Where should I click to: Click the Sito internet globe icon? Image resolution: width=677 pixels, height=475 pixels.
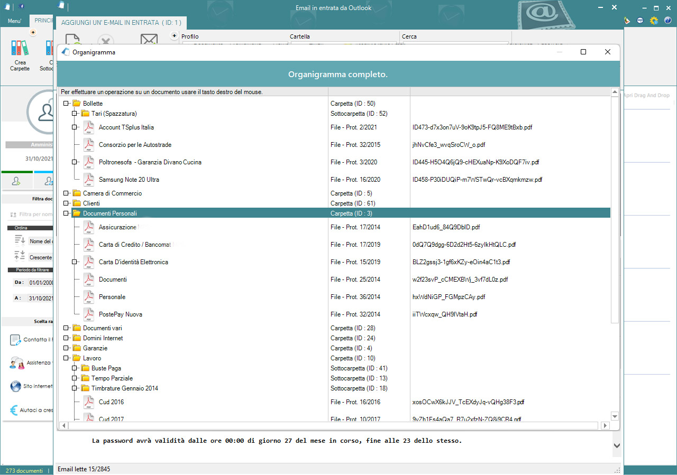pos(15,386)
